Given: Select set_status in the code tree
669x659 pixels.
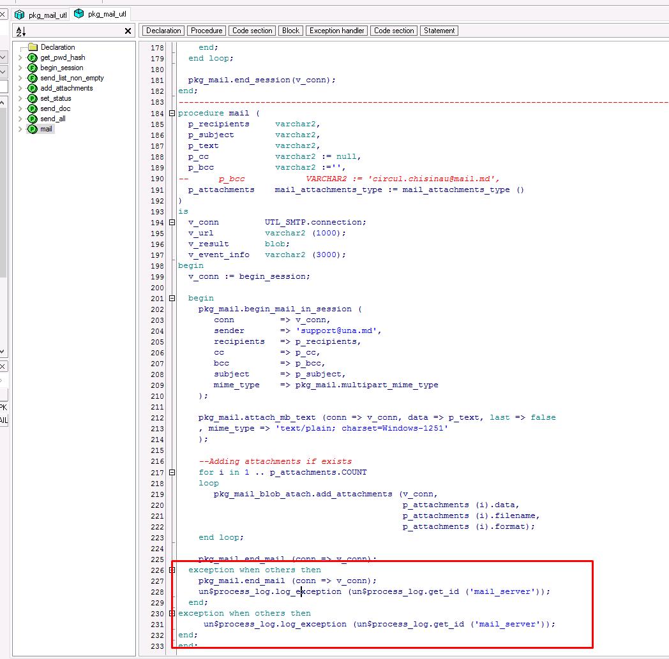Looking at the screenshot, I should pos(56,98).
